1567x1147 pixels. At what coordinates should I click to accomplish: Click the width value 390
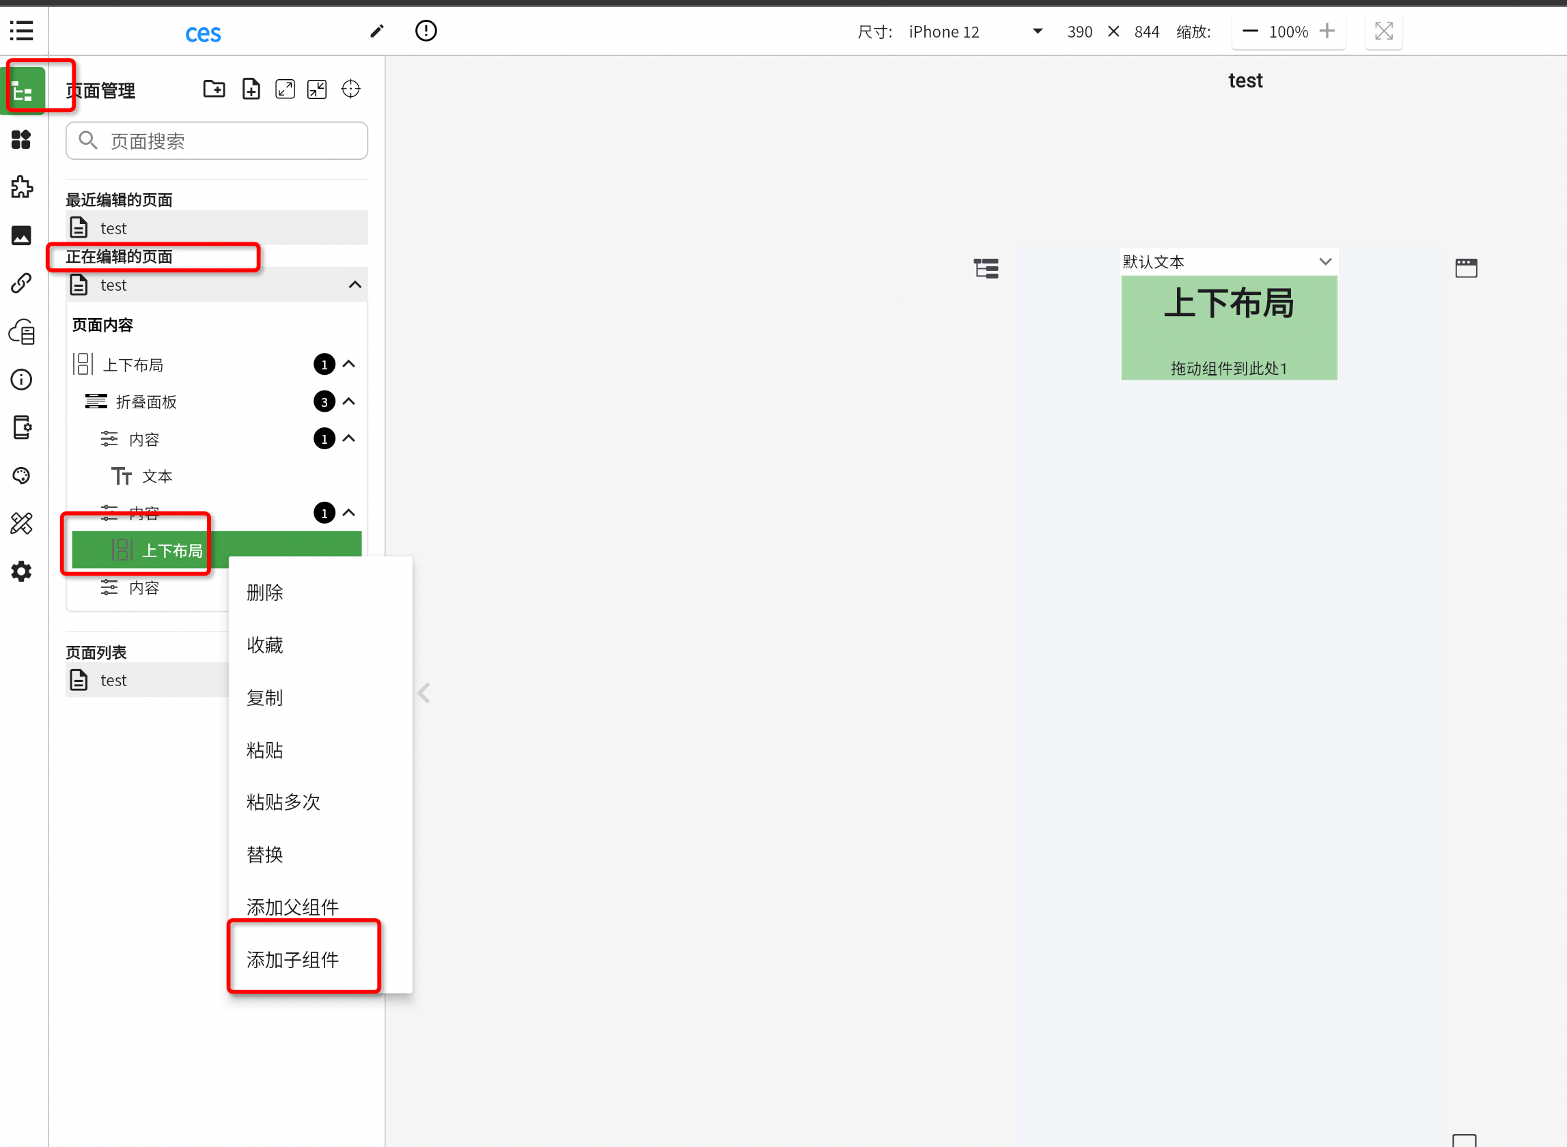coord(1079,31)
